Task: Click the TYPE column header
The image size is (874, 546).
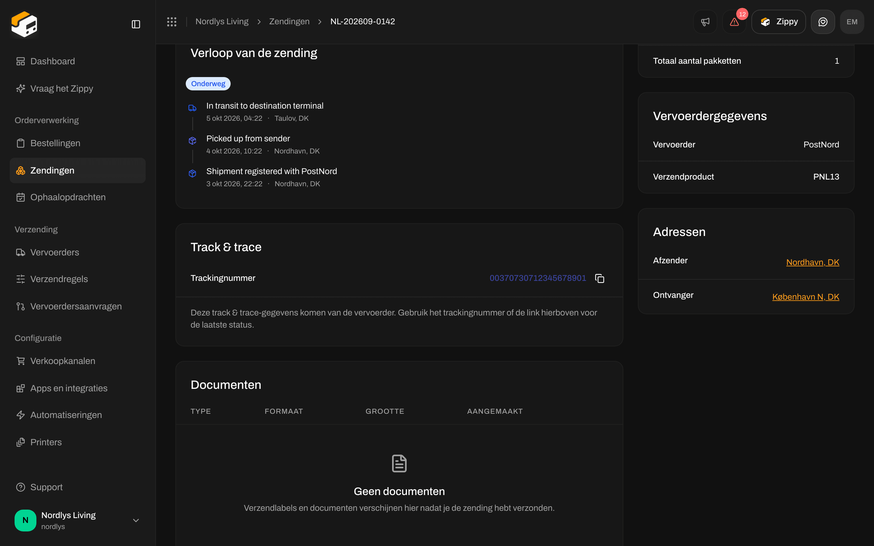Action: (x=201, y=411)
